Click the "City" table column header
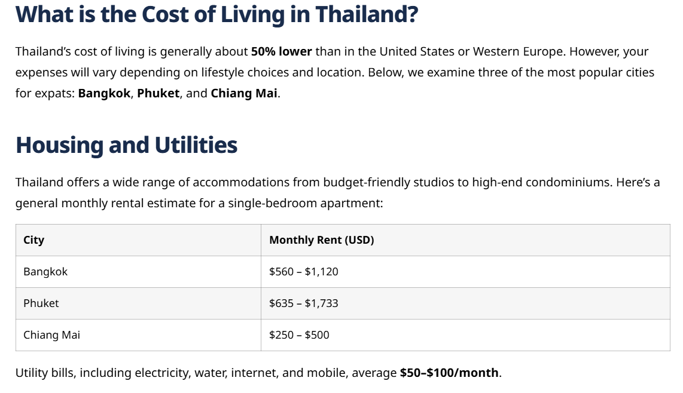 point(34,240)
